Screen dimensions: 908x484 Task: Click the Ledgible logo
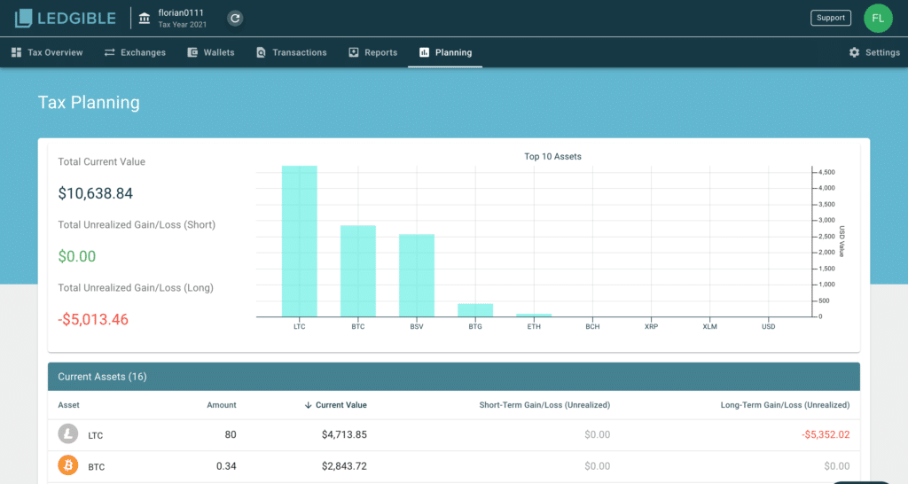65,18
